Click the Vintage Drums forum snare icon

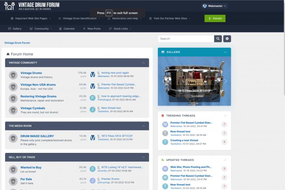(13, 75)
